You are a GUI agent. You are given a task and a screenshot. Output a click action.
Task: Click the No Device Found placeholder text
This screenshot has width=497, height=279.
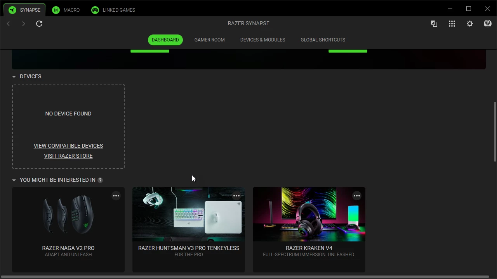(x=68, y=114)
